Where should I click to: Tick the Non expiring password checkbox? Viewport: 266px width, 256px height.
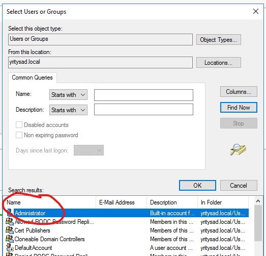[19, 135]
